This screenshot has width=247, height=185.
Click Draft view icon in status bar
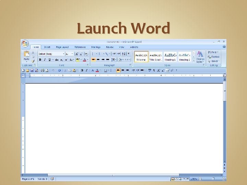click(187, 179)
